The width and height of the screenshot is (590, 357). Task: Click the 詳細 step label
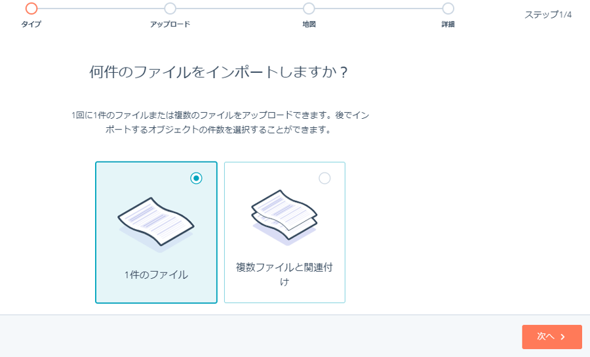[448, 24]
